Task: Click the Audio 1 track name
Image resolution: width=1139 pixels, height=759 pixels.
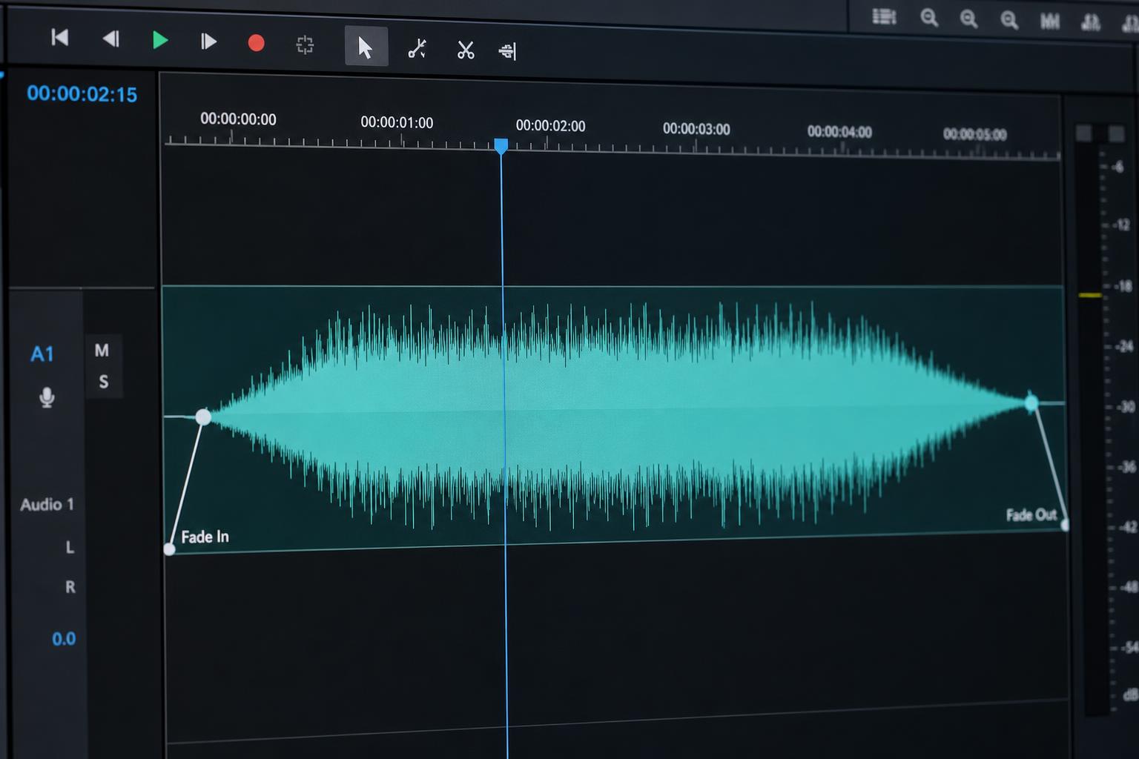Action: coord(47,505)
